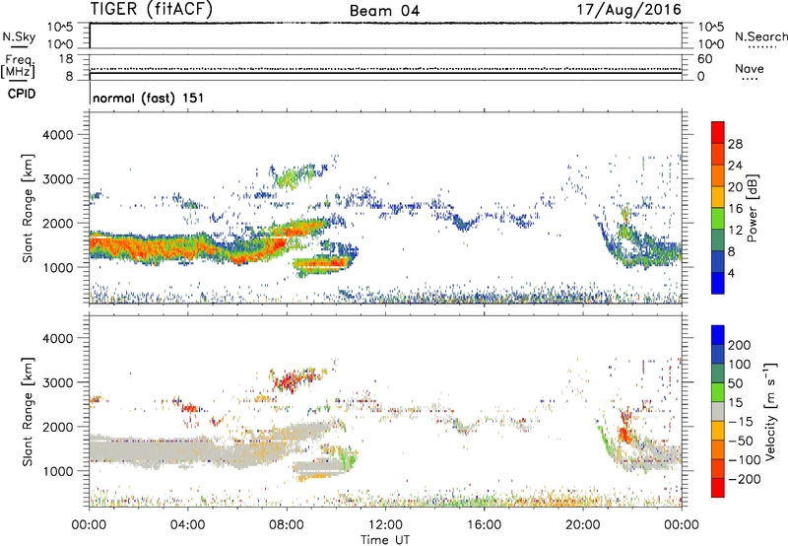
Task: Click the '20:00' time axis tick label
Action: point(583,525)
